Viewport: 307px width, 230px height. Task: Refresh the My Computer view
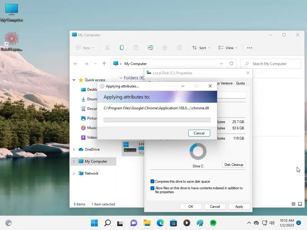tap(231, 63)
